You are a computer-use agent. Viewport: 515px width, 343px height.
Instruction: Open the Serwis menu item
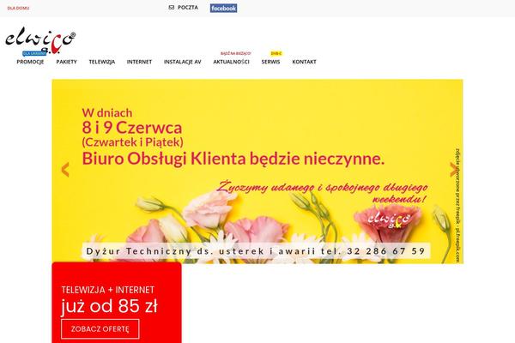point(270,62)
